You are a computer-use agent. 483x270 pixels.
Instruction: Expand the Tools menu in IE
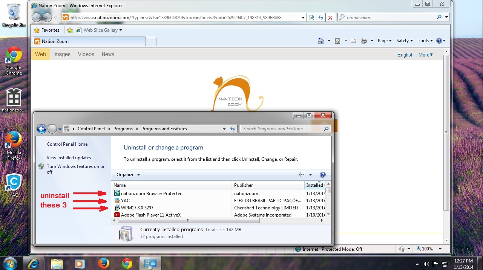click(425, 41)
